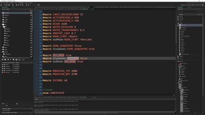Select the highlighted script in Resources tree
Viewport: 205px width, 115px height.
click(190, 25)
